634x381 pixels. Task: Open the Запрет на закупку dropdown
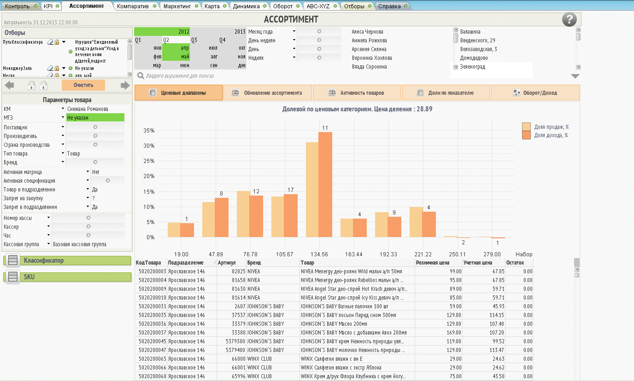(x=88, y=198)
